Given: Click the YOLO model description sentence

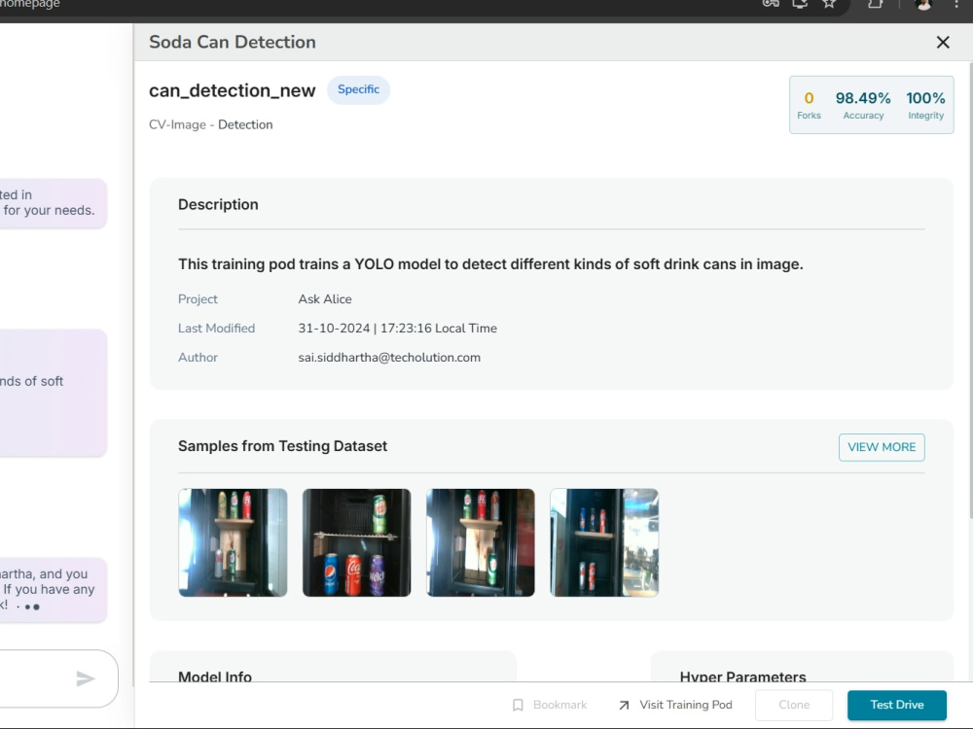Looking at the screenshot, I should pos(490,264).
